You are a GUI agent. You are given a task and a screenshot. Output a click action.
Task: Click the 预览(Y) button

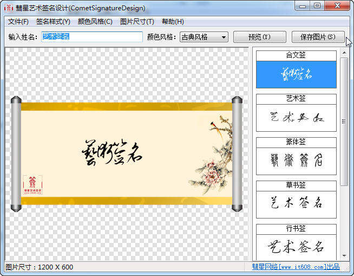point(260,37)
